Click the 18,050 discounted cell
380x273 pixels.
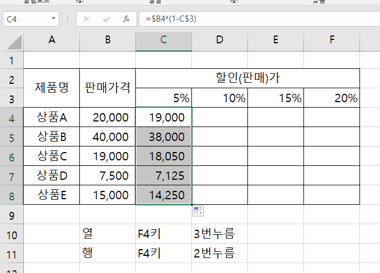[164, 156]
